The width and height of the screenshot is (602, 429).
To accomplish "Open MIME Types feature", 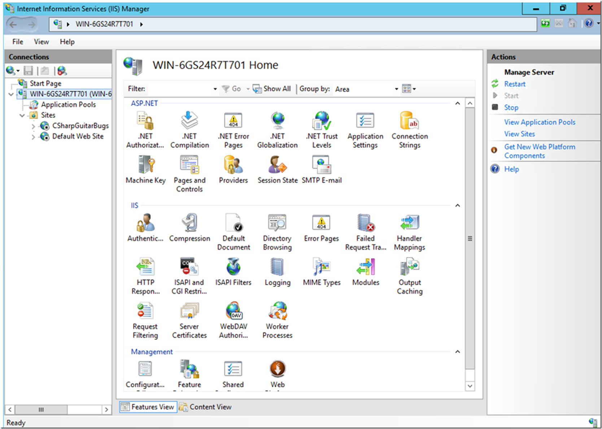I will [322, 272].
